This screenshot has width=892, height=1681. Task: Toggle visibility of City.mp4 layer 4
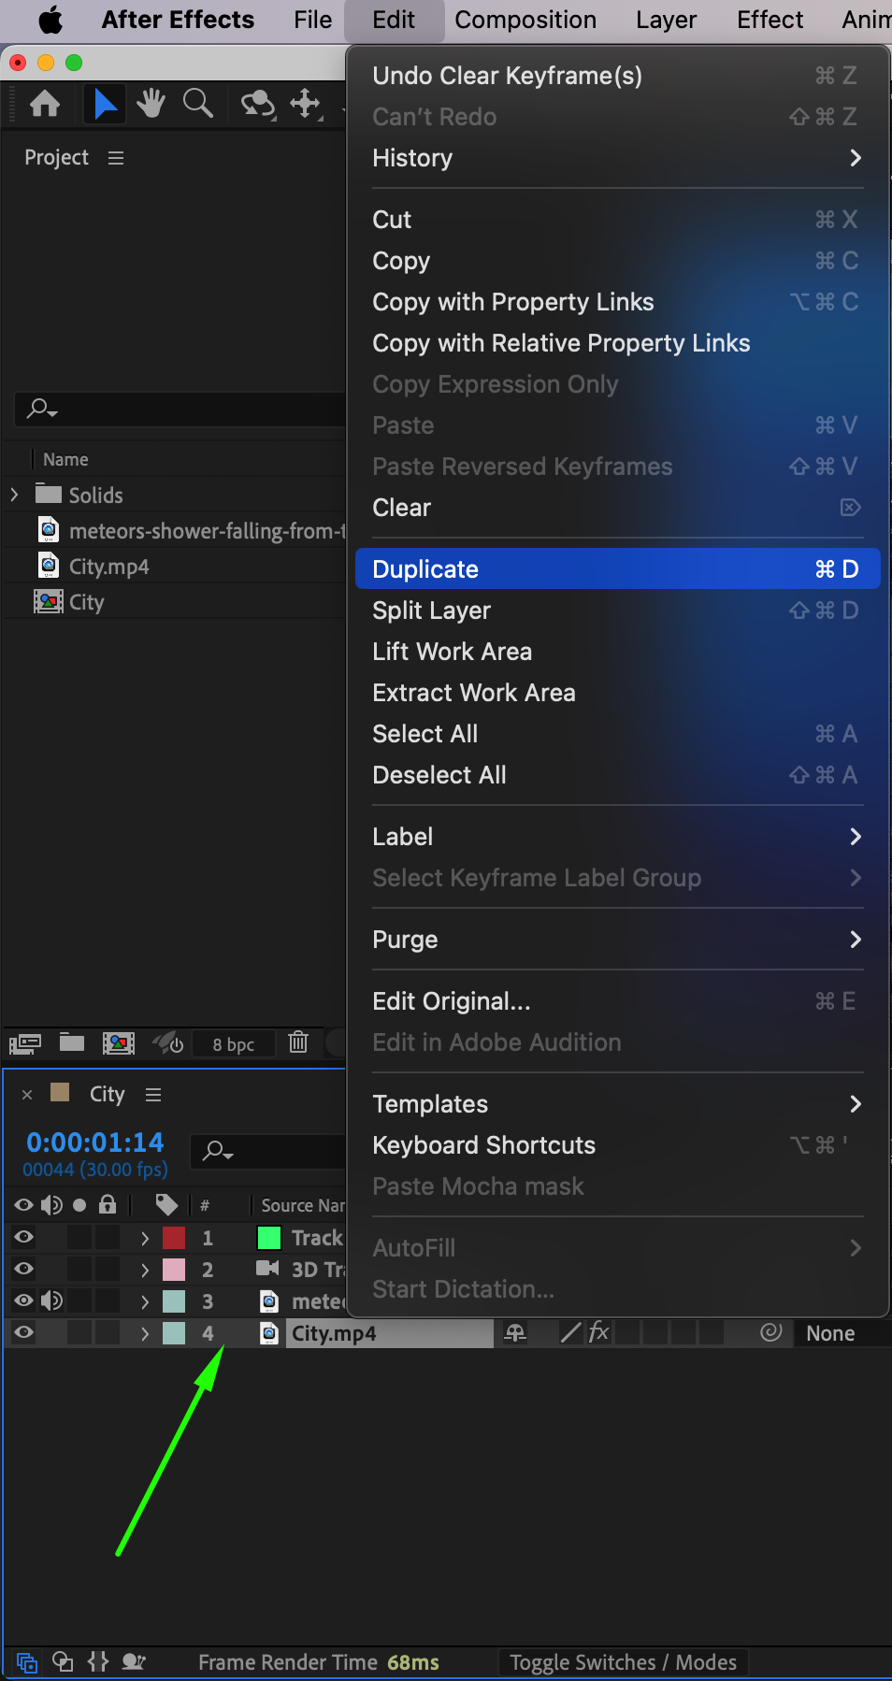pyautogui.click(x=24, y=1333)
